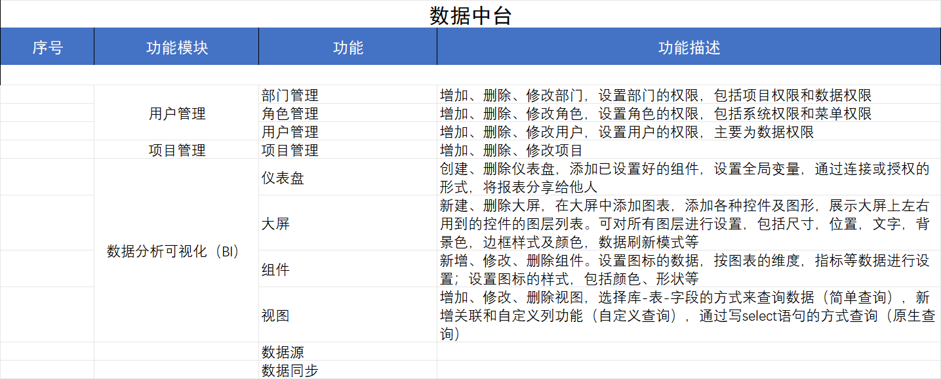941x379 pixels.
Task: Select the 功能描述 column header
Action: (x=689, y=47)
